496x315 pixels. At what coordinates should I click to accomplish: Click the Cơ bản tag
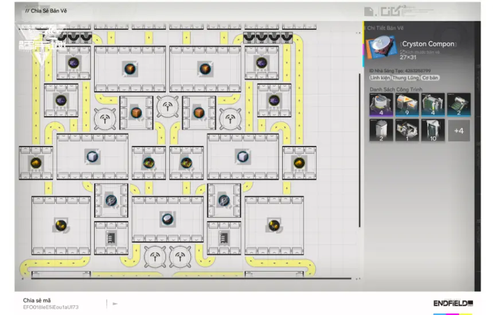[430, 78]
